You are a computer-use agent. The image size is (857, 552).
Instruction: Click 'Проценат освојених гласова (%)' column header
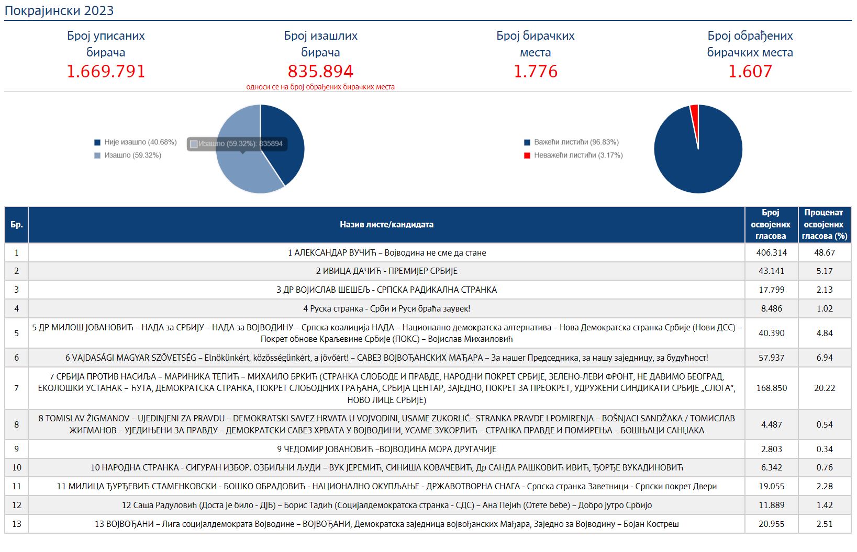824,225
